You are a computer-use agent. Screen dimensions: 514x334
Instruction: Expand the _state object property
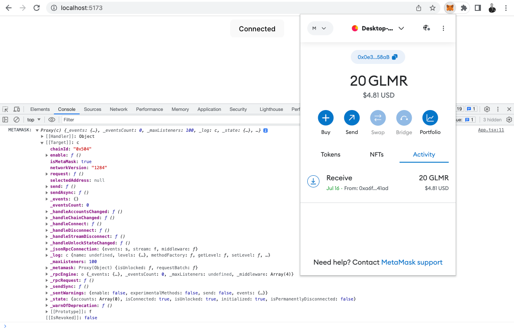click(x=47, y=299)
